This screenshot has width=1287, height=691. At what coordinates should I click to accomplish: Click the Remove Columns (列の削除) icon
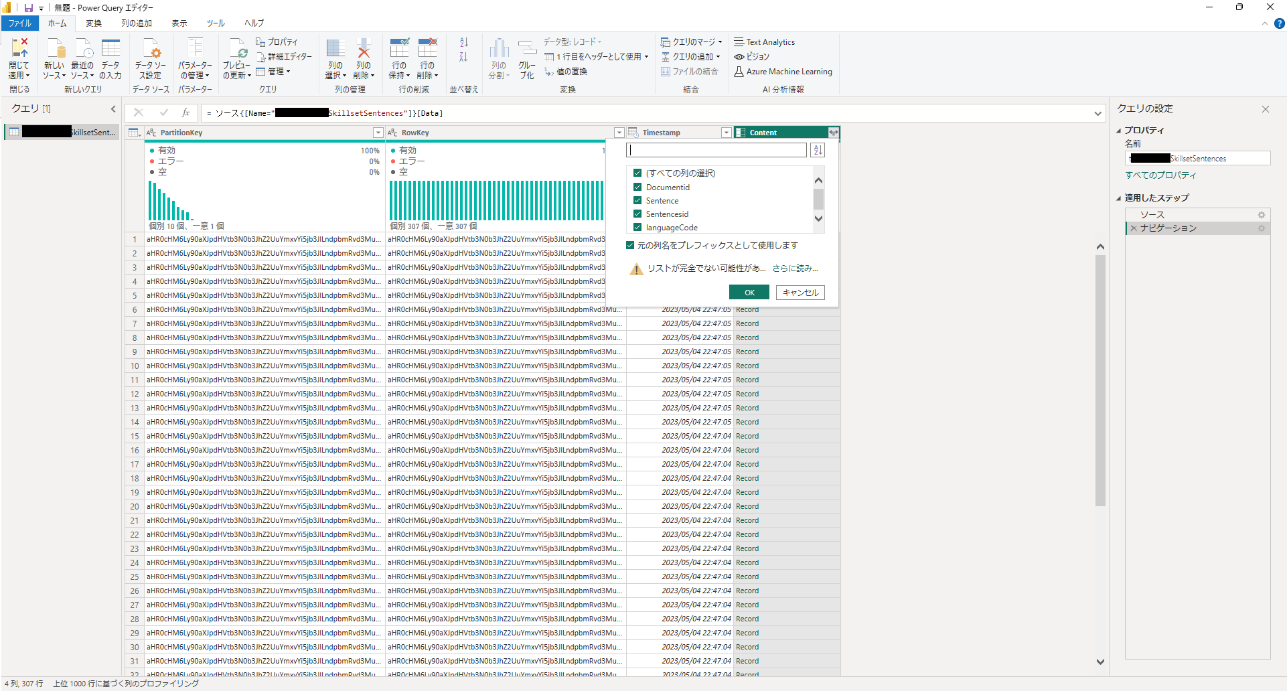pos(364,48)
